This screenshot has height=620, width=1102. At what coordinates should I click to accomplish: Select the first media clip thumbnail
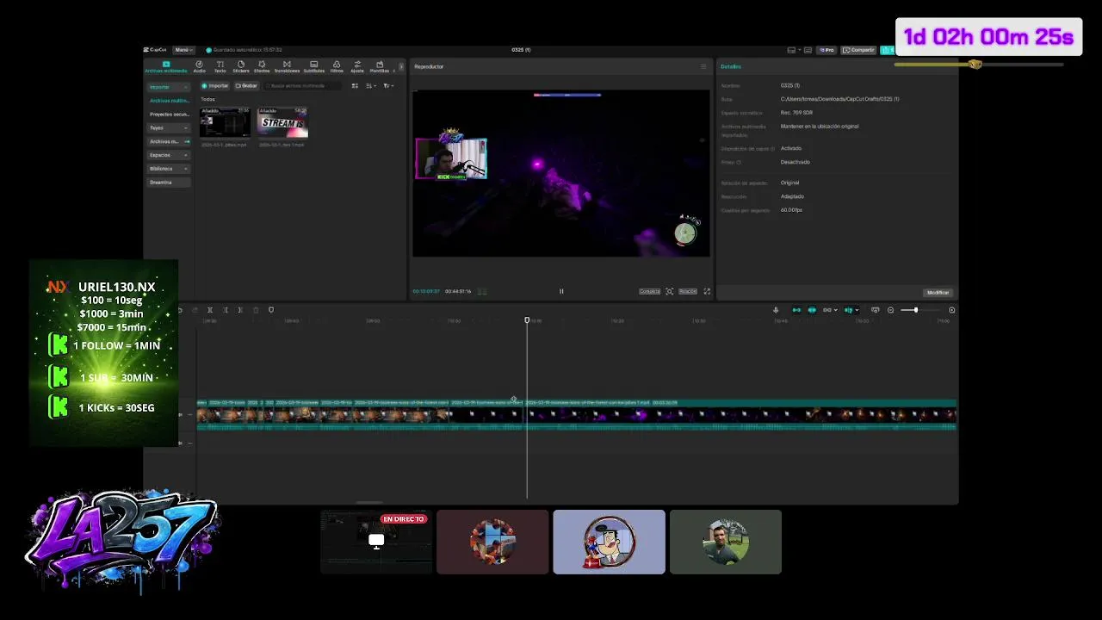pos(225,122)
